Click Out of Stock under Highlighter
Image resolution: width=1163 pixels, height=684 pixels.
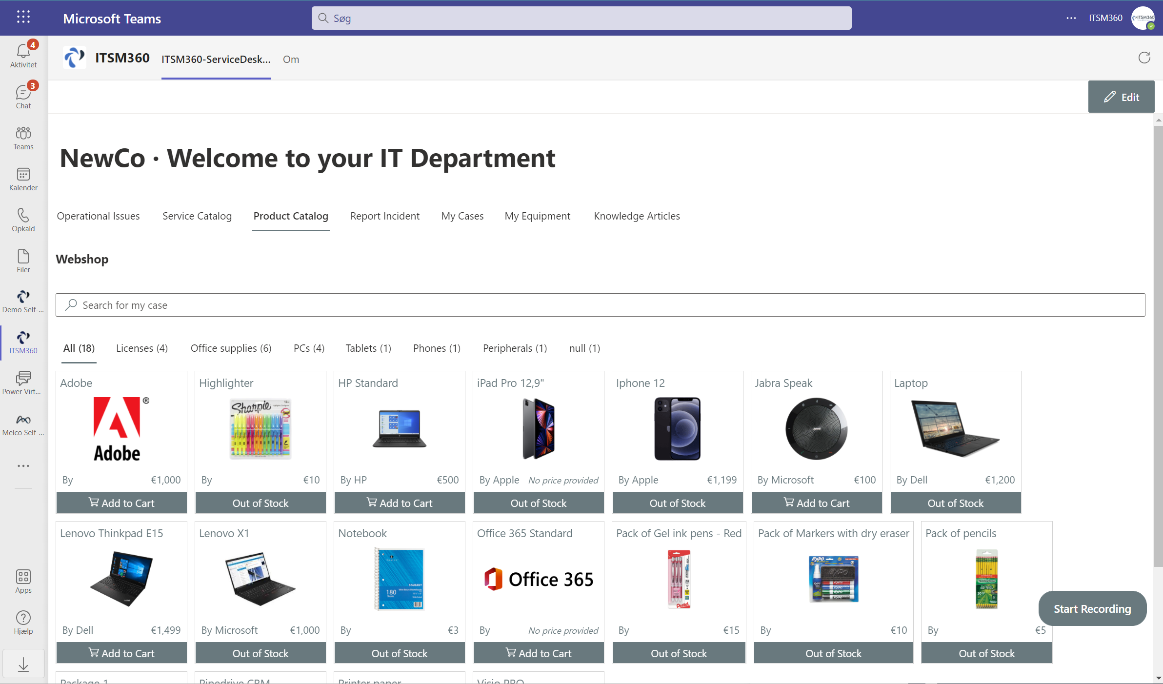[261, 503]
